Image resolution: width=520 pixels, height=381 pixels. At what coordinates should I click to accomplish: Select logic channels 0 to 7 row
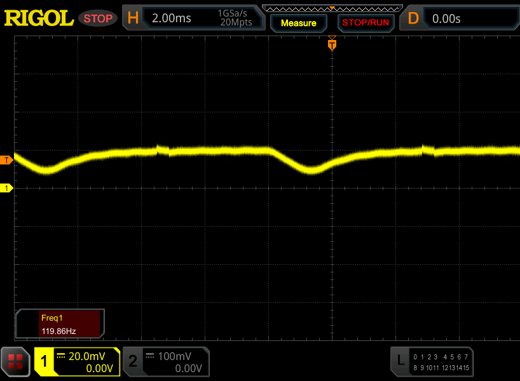[x=441, y=357]
